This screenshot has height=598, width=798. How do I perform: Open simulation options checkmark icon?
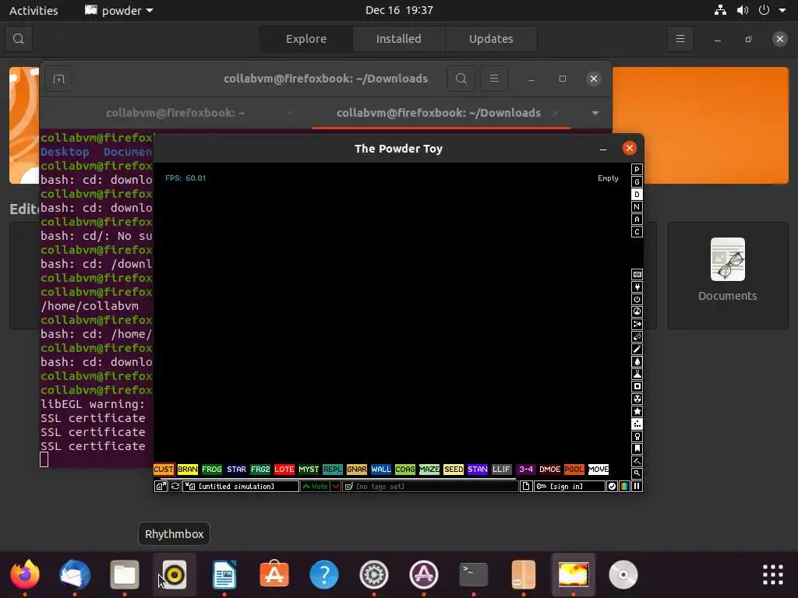(x=612, y=487)
